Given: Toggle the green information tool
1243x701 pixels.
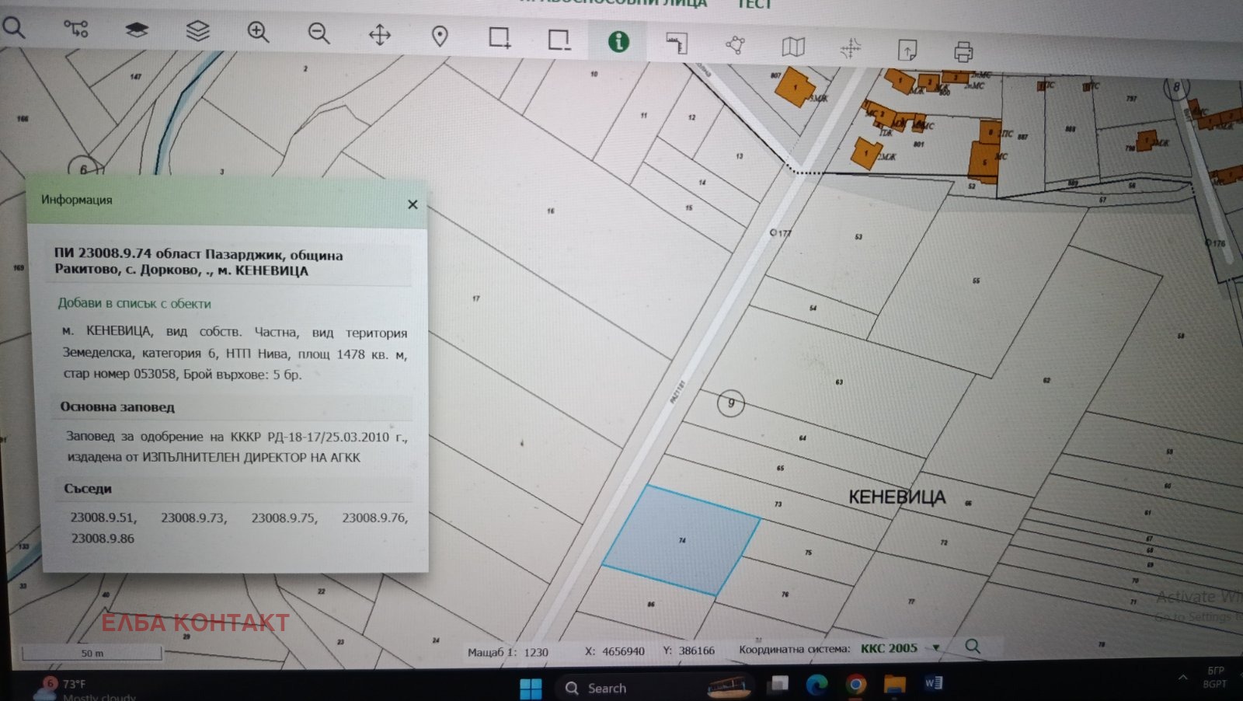Looking at the screenshot, I should pos(618,42).
